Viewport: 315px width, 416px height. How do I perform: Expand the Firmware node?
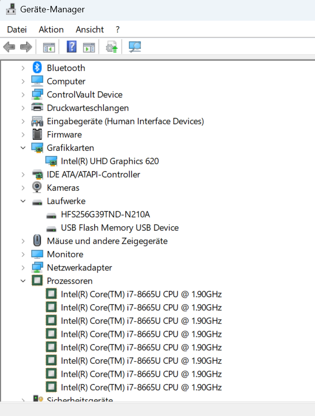pos(23,135)
